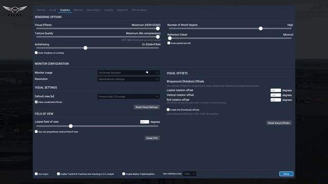Open the User Interface Size dropdown
This screenshot has width=328, height=184.
(x=190, y=174)
